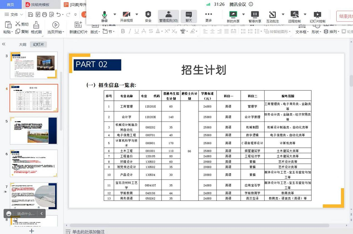Viewport: 353px width, 234px height.
Task: Open the security (安全) shield icon
Action: tap(148, 16)
